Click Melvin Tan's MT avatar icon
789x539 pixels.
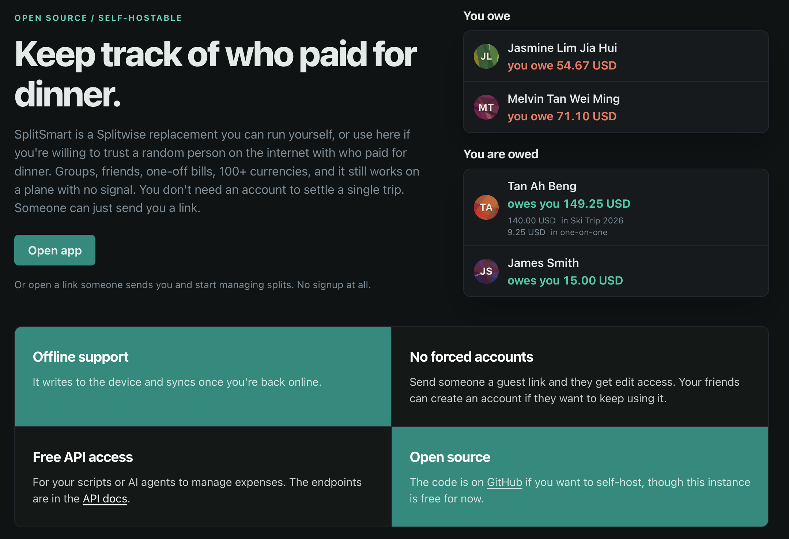click(486, 107)
